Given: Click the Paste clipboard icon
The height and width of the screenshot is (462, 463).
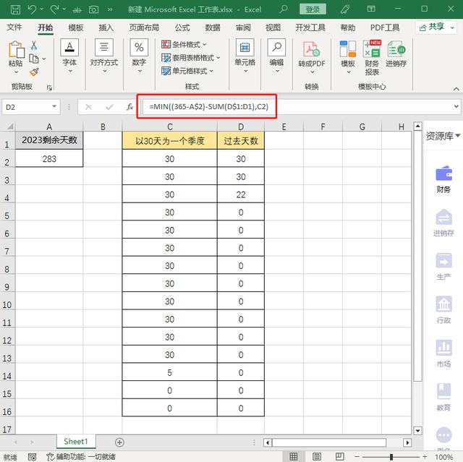Looking at the screenshot, I should [x=16, y=50].
